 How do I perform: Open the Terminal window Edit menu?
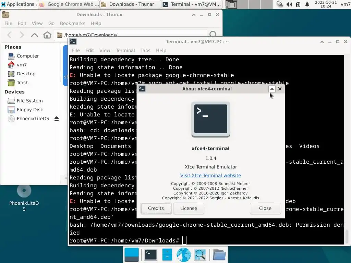coord(89,50)
